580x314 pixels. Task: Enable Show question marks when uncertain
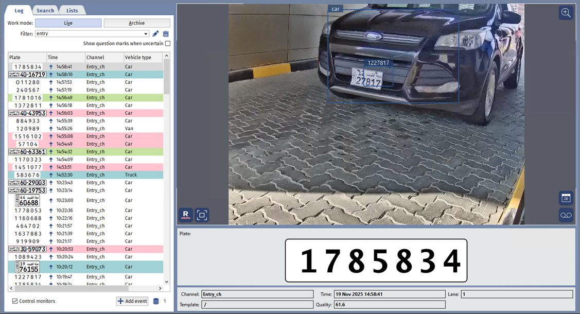click(x=167, y=44)
